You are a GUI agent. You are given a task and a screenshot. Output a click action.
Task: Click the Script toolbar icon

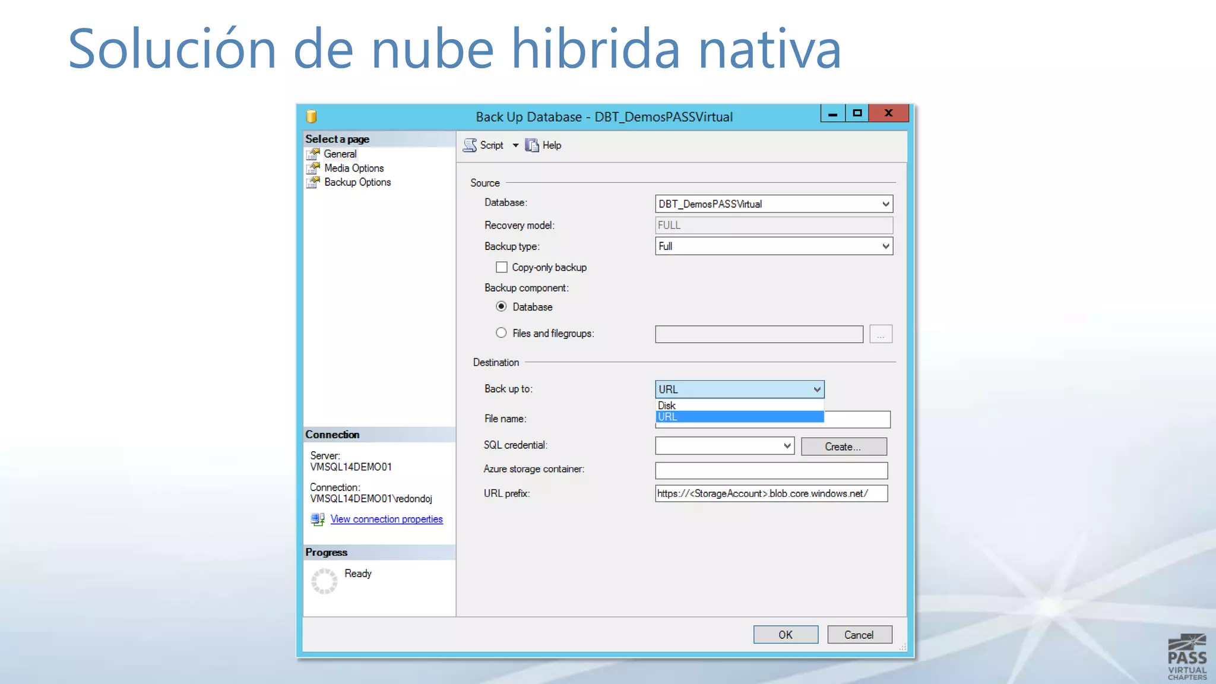(470, 145)
